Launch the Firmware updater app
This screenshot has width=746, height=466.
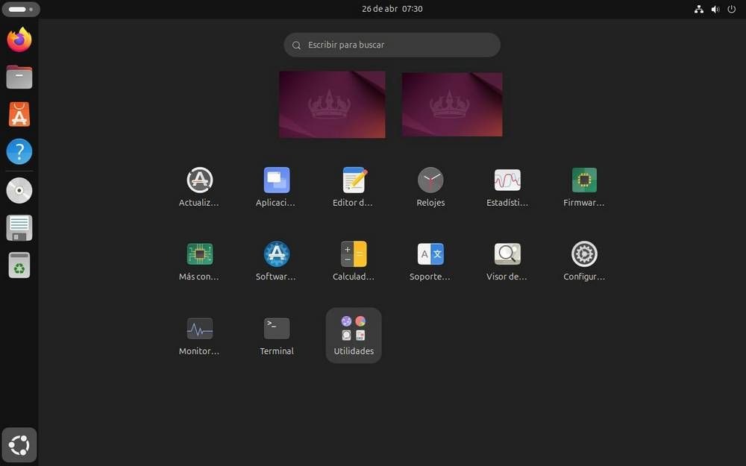point(584,180)
